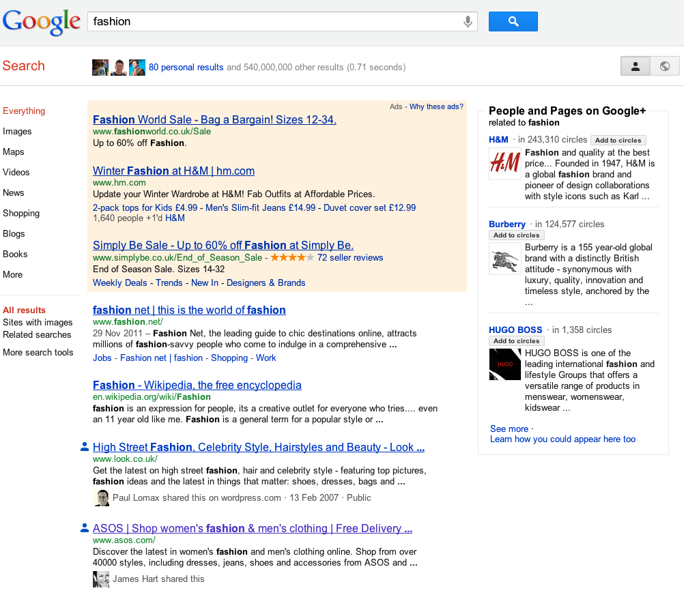Image resolution: width=684 pixels, height=597 pixels.
Task: Open Duvet cover set £12.99 link
Action: [x=369, y=207]
